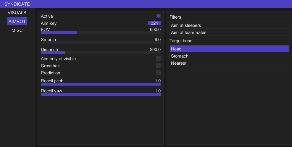Enable the Prediction checkbox
This screenshot has height=147, width=292.
[158, 73]
